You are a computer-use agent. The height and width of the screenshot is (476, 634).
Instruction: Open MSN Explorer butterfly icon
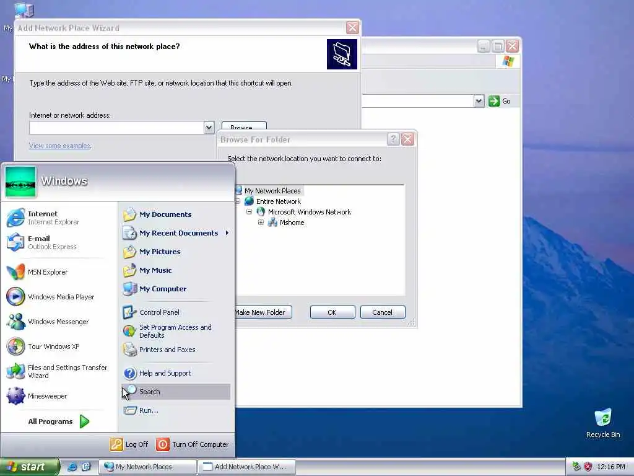pos(15,272)
